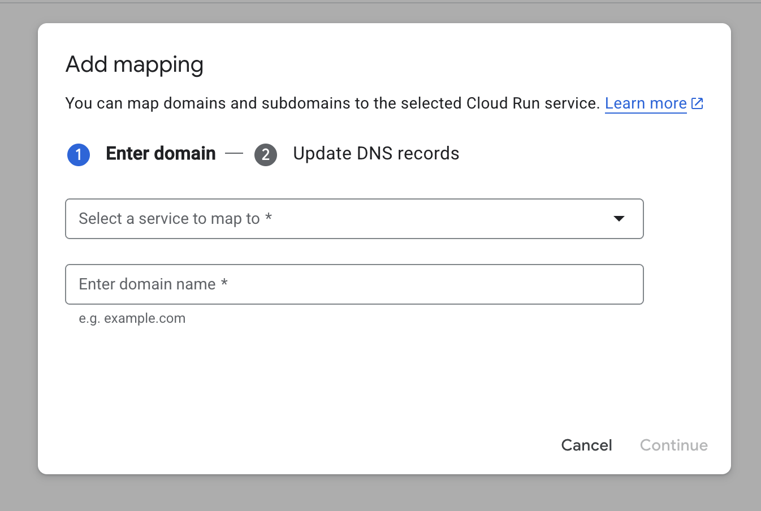This screenshot has width=761, height=511.
Task: Click the dimmed backdrop outside the dialog
Action: click(x=18, y=254)
